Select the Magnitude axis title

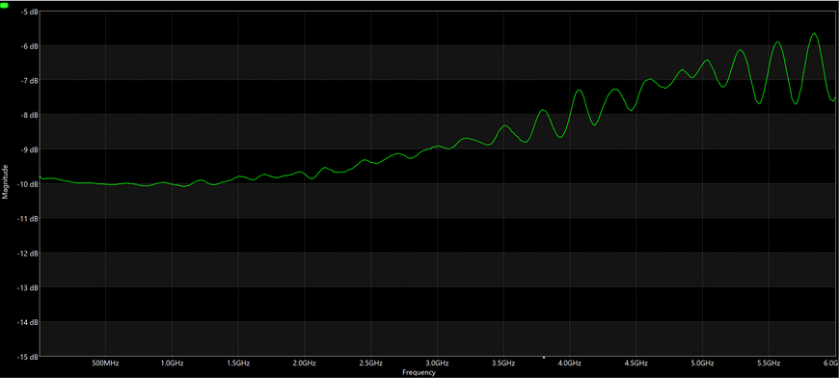[x=6, y=182]
